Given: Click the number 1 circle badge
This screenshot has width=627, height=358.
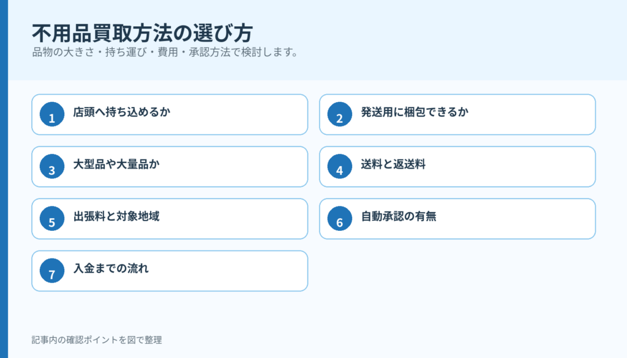Looking at the screenshot, I should pyautogui.click(x=52, y=114).
